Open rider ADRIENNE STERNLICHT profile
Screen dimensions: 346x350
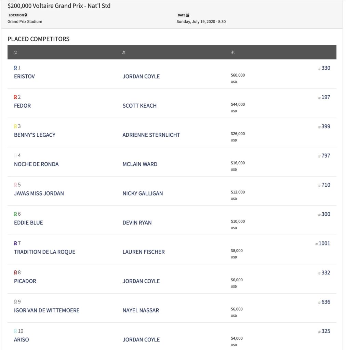[151, 135]
